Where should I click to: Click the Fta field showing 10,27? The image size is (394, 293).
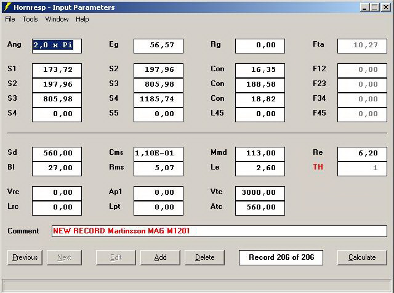362,46
